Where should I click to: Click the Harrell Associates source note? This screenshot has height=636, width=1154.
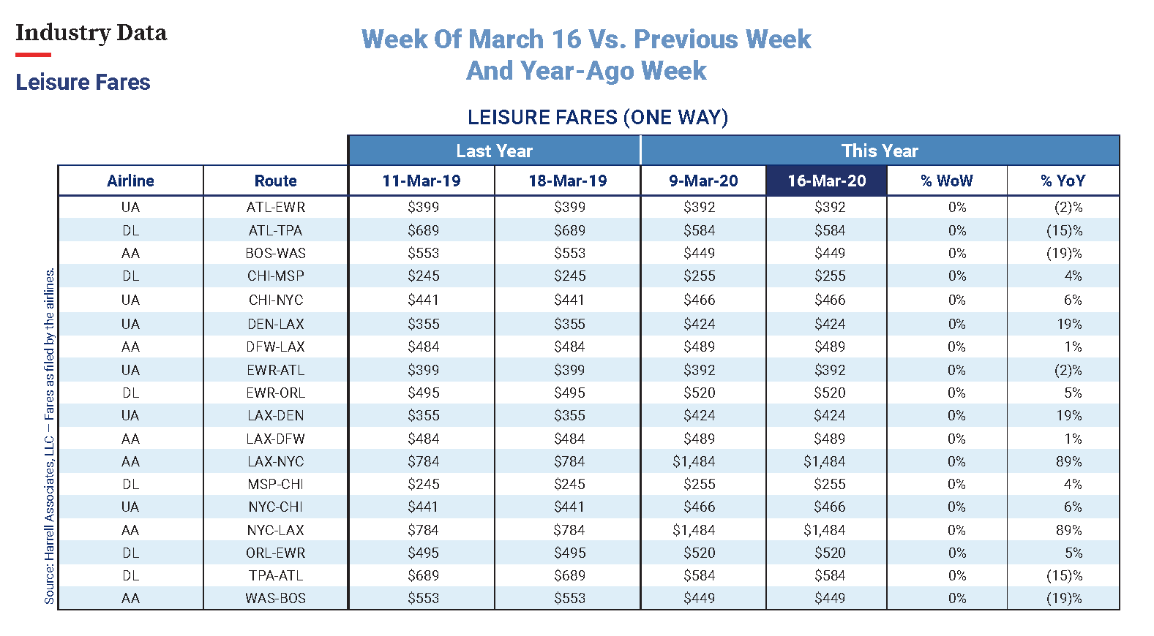coord(50,436)
